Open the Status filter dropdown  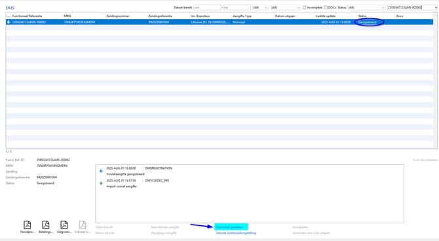tap(366, 8)
